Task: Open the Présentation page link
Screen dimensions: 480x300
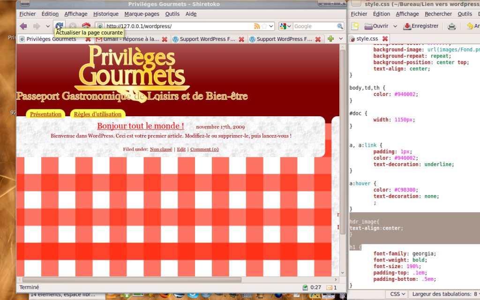Action: (x=45, y=114)
